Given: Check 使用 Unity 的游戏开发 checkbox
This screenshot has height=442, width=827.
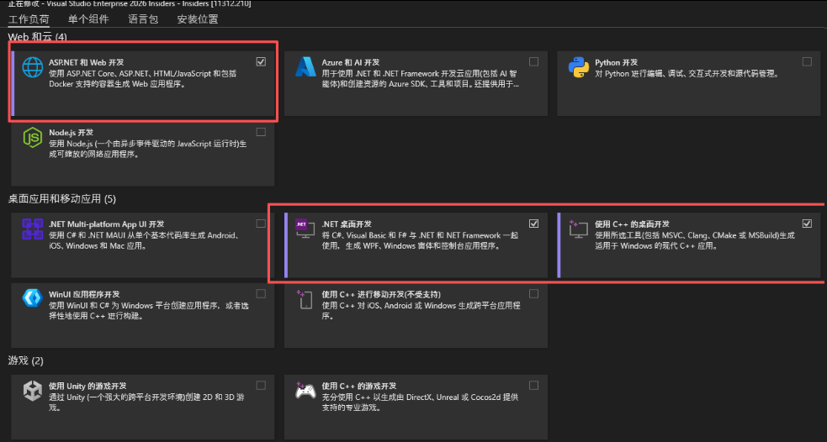Looking at the screenshot, I should (261, 385).
